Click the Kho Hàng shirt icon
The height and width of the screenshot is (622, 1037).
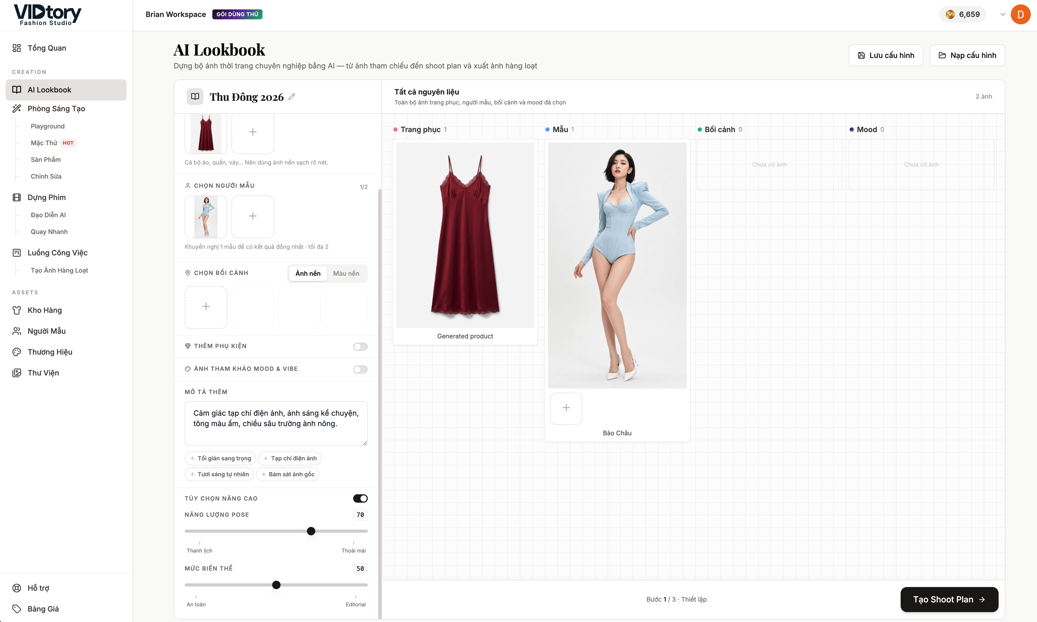(17, 310)
